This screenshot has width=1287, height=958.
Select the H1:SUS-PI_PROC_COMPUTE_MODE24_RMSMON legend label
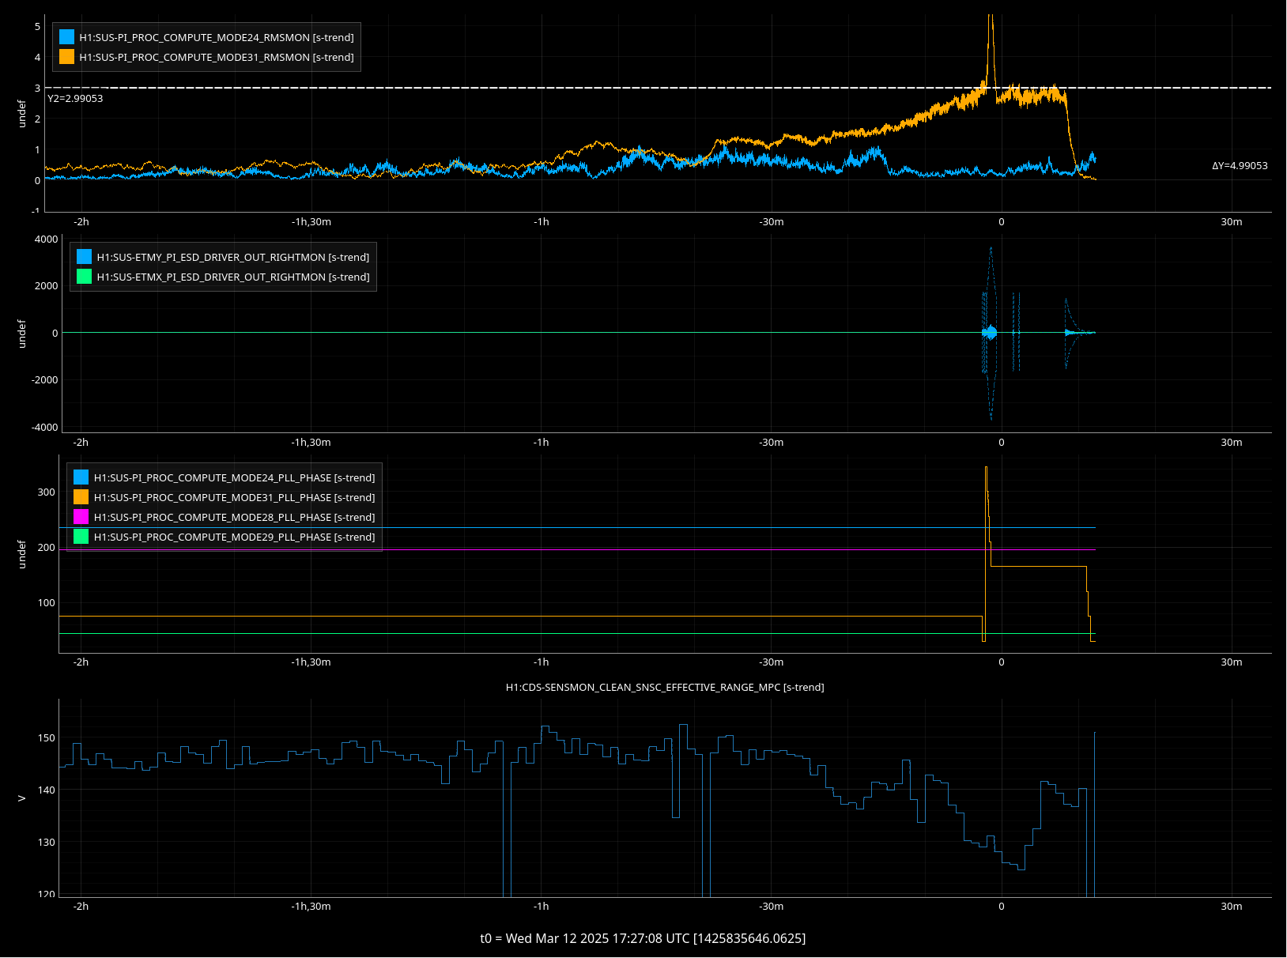pos(217,37)
